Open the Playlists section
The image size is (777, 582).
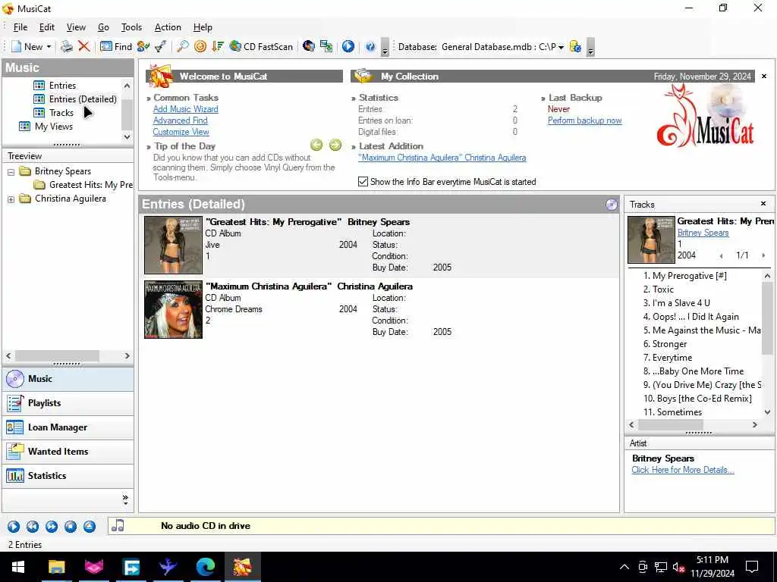tap(68, 403)
